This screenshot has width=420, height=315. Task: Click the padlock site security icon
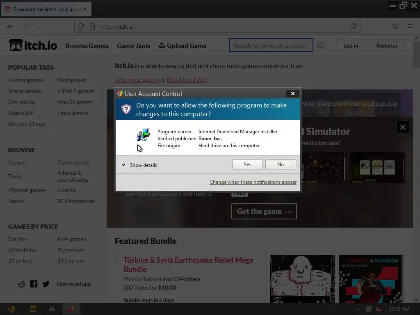[92, 26]
